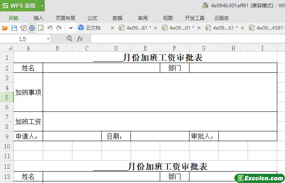Screen dimensions: 285x183
Task: Save the workbook with floppy icon
Action: coord(14,28)
